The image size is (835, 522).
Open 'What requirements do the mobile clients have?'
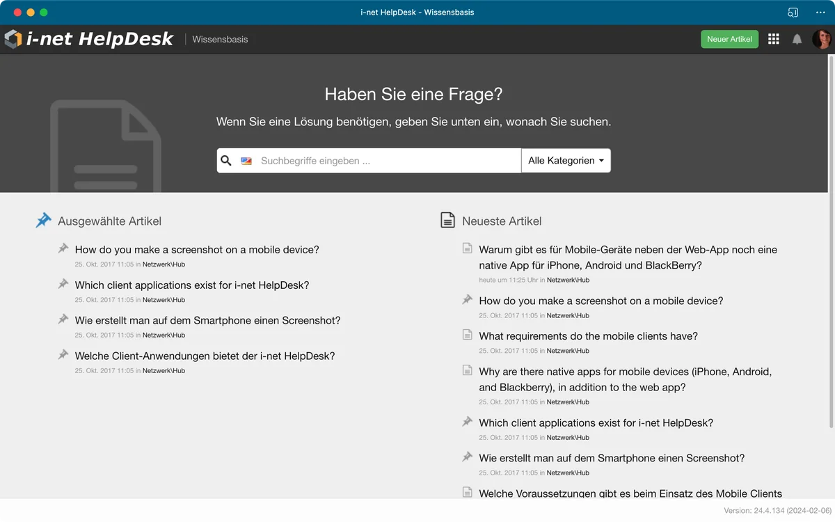click(588, 336)
